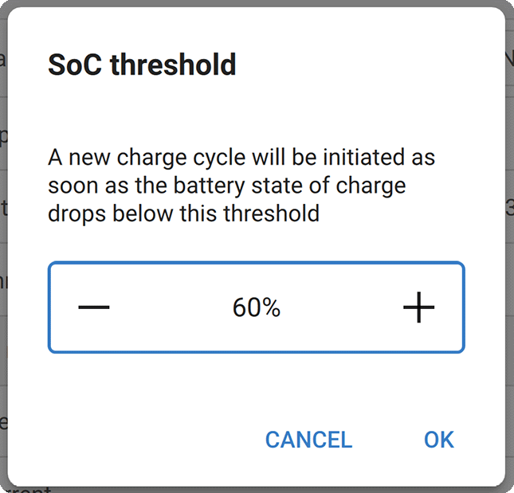The width and height of the screenshot is (514, 493).
Task: Click the plus icon to increase threshold
Action: click(418, 307)
